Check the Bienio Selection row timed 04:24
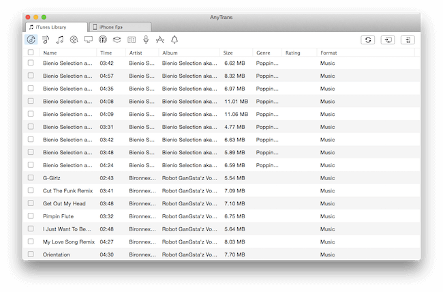This screenshot has width=443, height=292. coord(31,165)
